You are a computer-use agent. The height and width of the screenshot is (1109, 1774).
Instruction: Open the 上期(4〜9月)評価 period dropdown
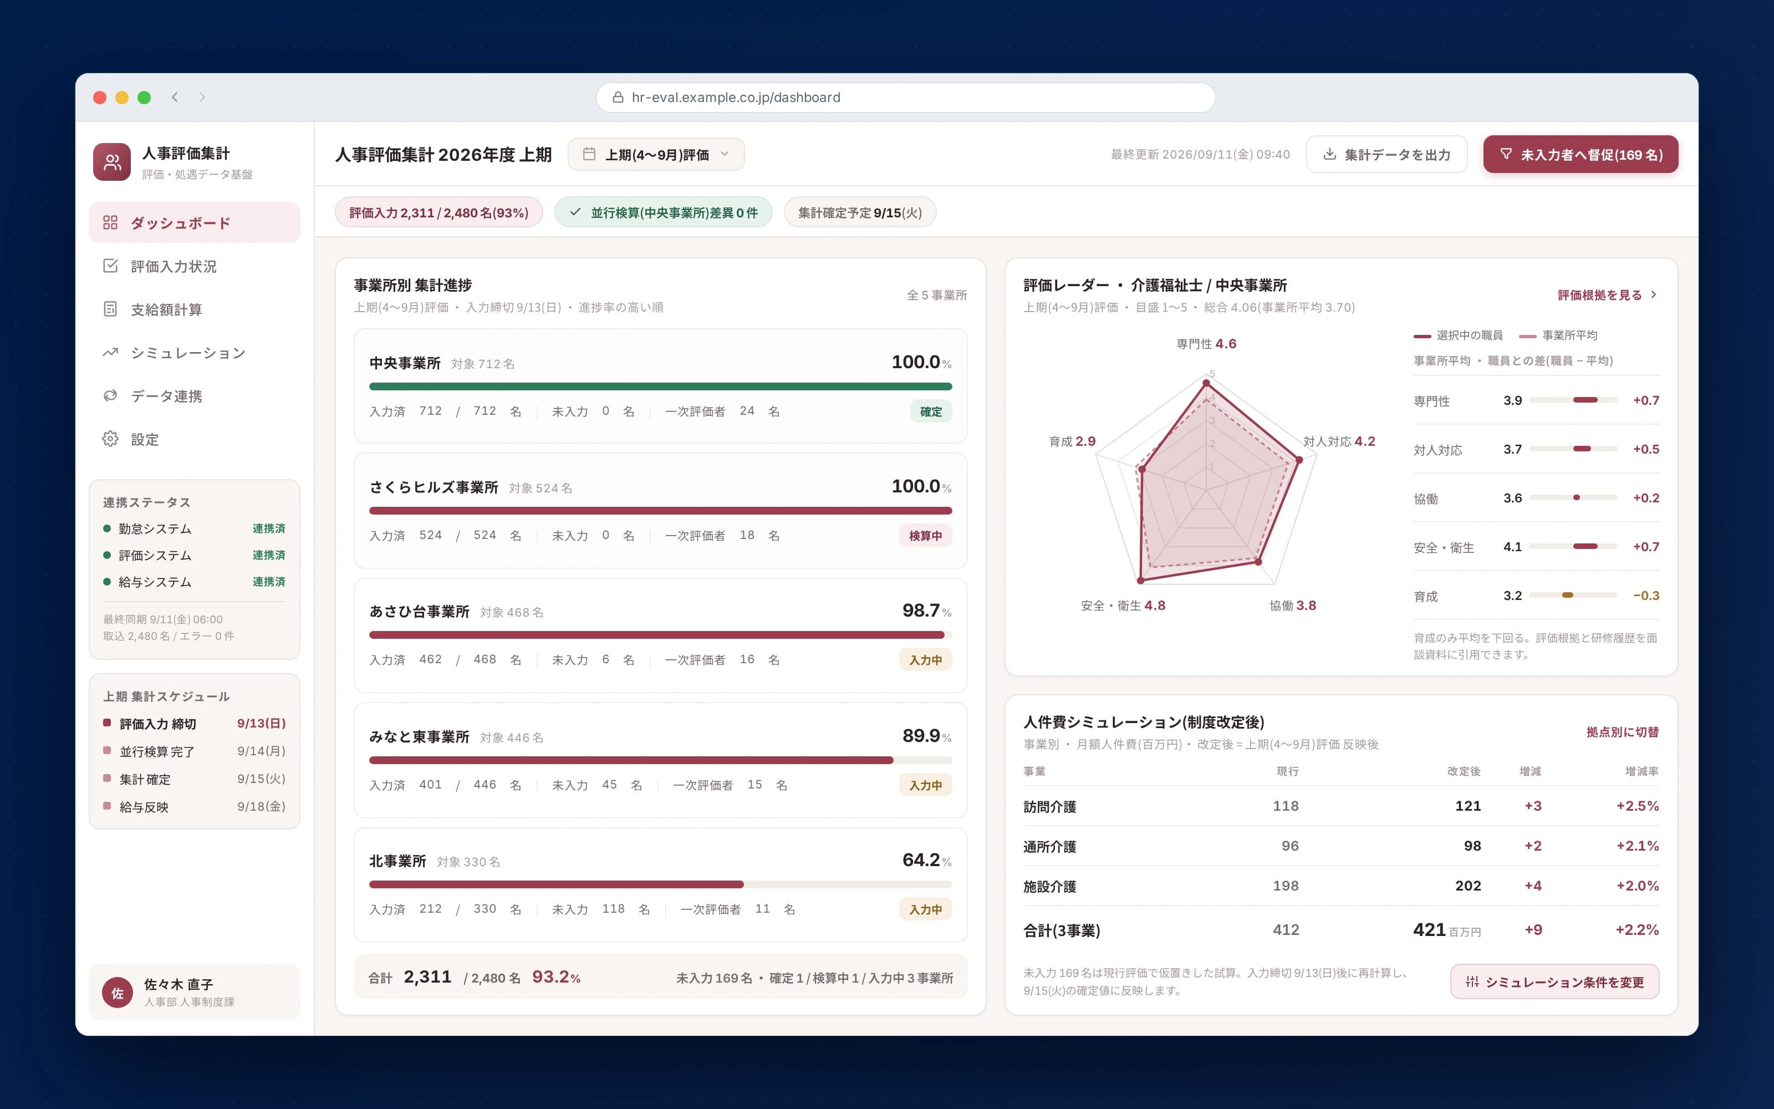click(x=656, y=154)
